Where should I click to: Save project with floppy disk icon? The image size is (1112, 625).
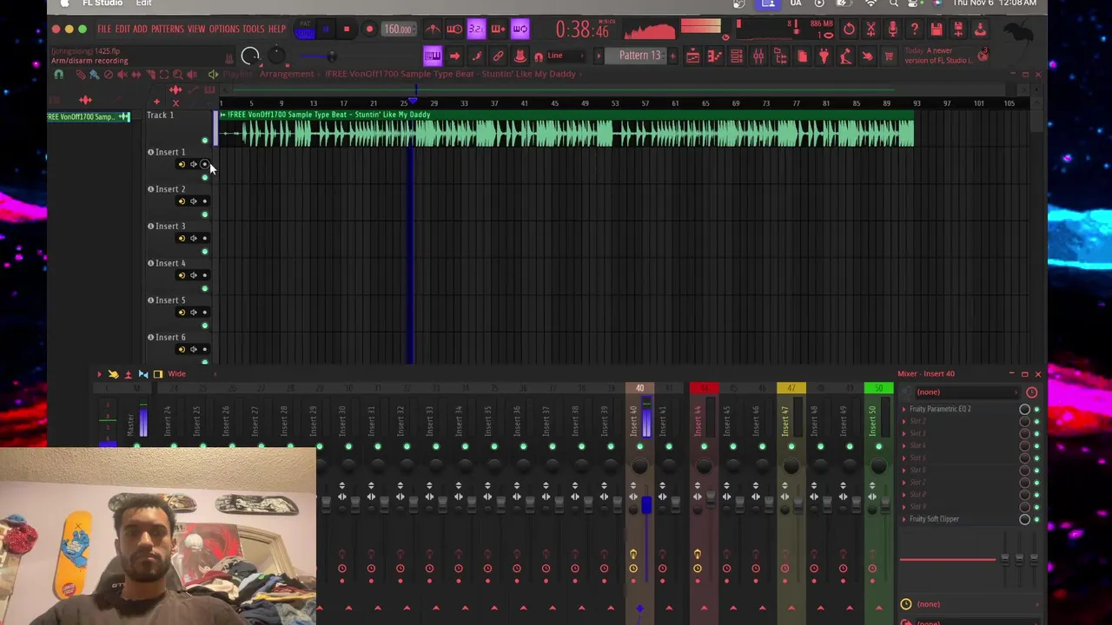[937, 30]
